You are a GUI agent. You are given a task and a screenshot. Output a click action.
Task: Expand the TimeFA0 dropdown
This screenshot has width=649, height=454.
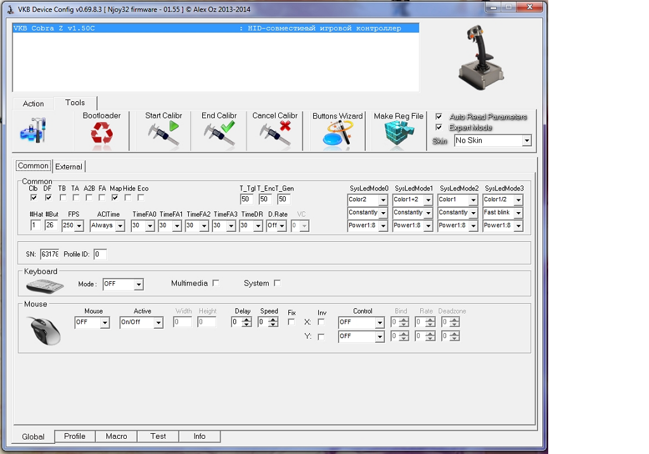click(150, 226)
